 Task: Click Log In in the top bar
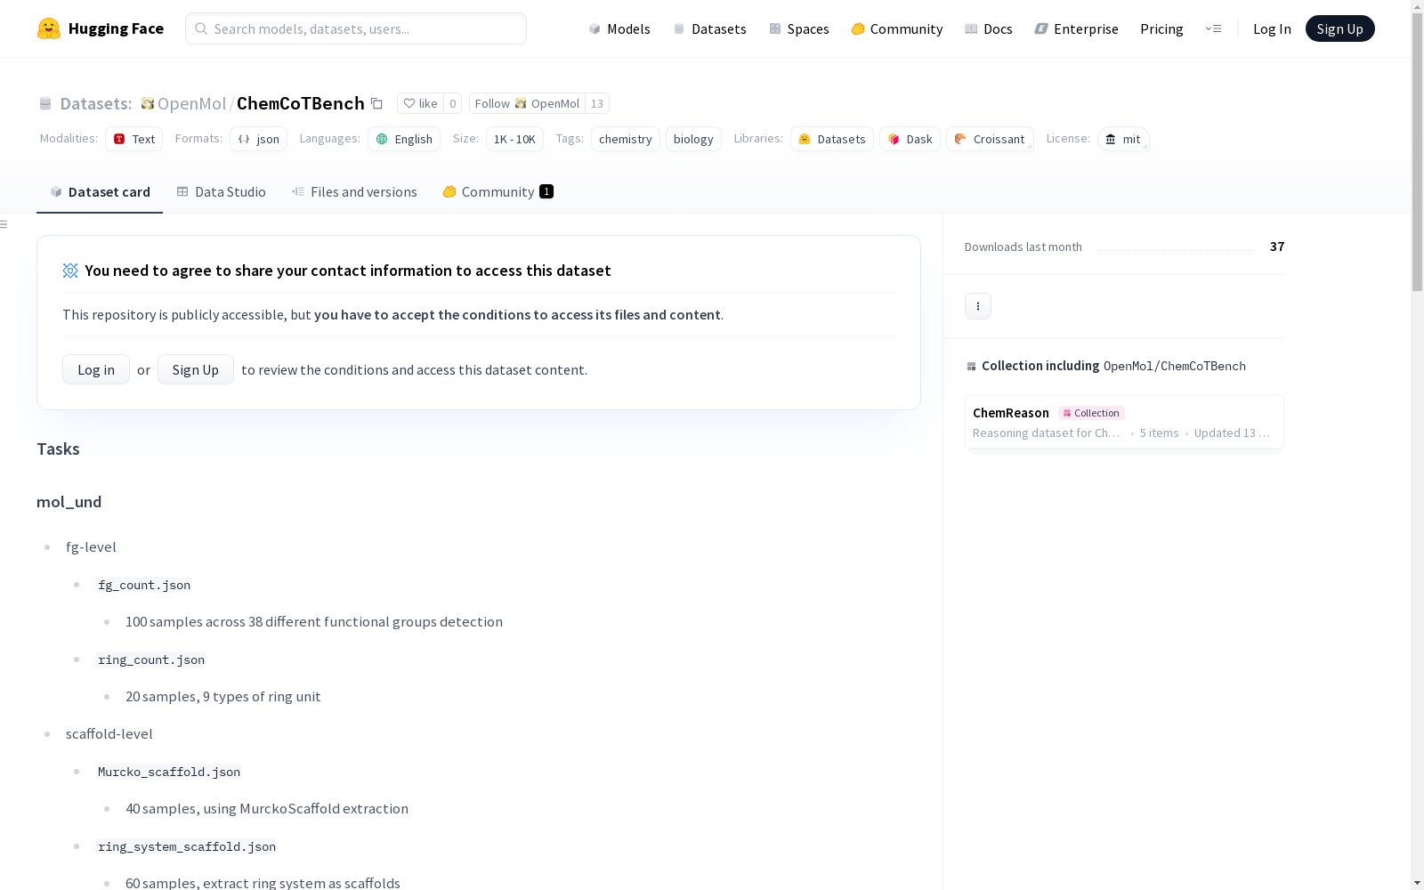tap(1272, 28)
